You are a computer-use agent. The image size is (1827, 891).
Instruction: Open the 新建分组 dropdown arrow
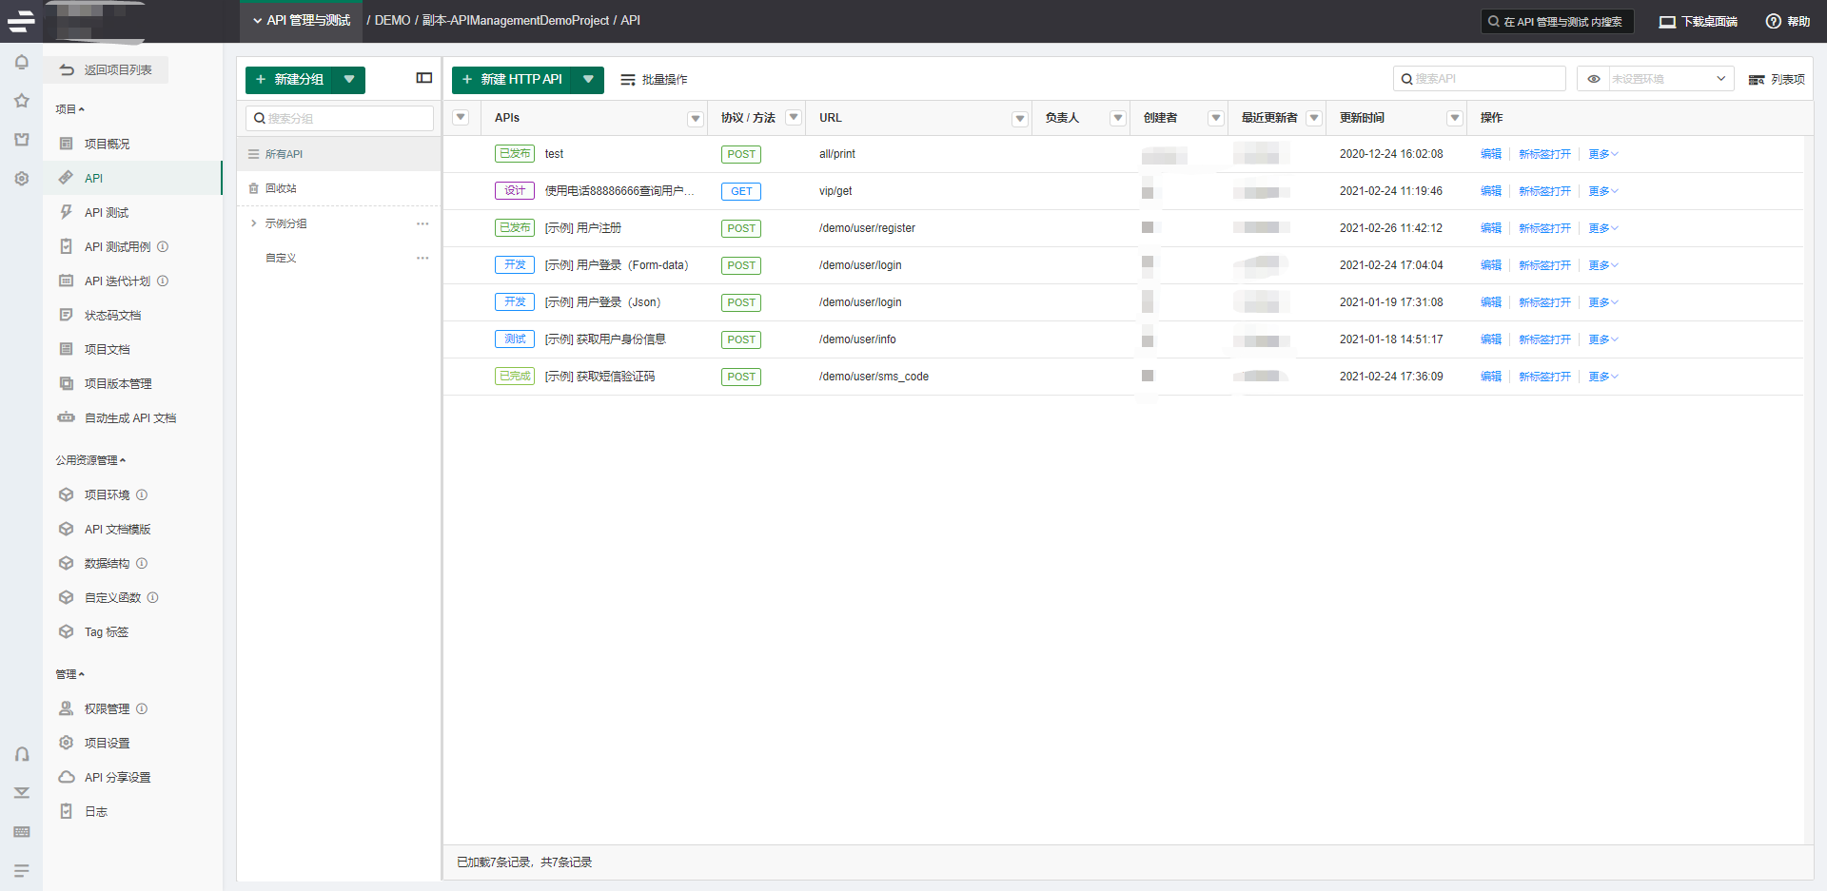click(x=350, y=80)
